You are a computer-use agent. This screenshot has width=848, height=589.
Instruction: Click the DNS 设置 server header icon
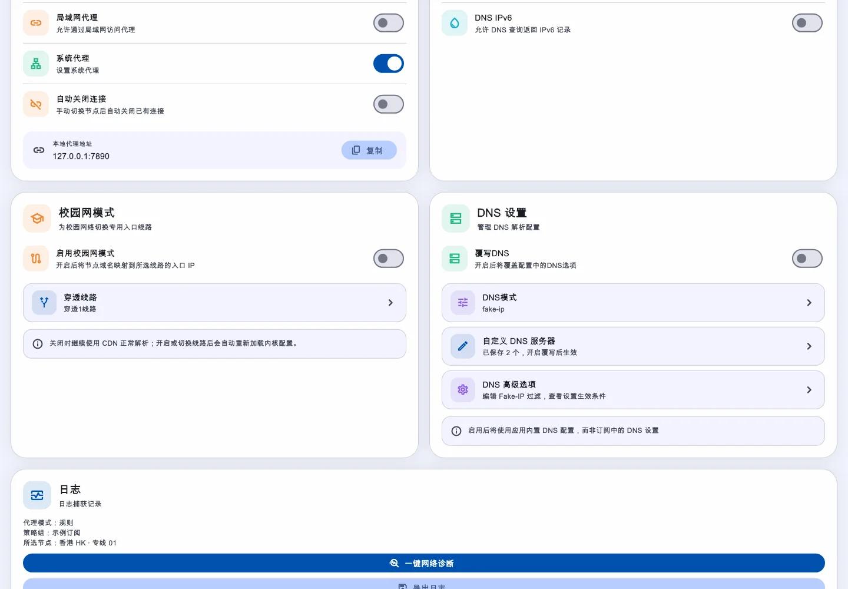click(456, 219)
